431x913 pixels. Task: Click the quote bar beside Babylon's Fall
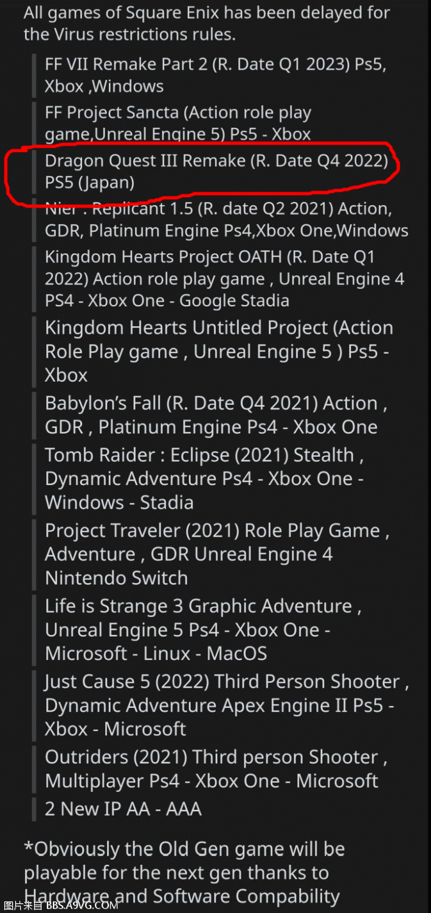34,415
